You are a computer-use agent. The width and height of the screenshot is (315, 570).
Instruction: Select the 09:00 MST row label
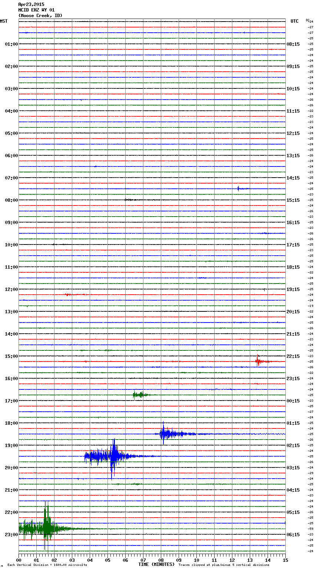[x=11, y=223]
